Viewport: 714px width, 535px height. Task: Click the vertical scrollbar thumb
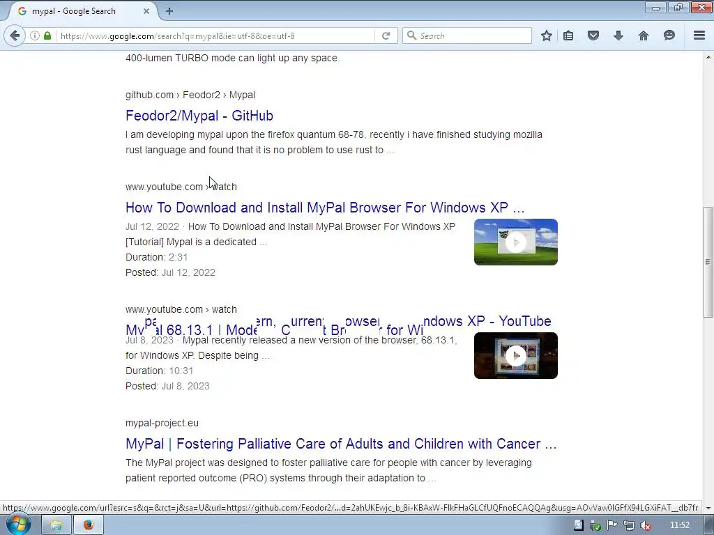pos(708,262)
